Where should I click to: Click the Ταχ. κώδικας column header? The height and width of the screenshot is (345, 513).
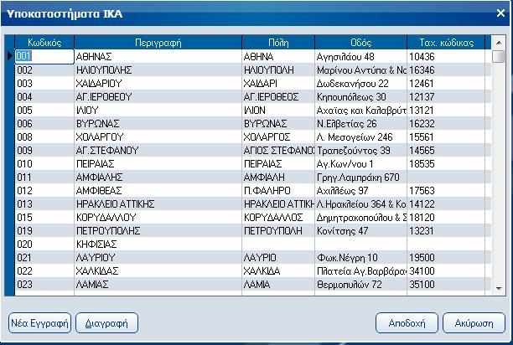tap(446, 43)
